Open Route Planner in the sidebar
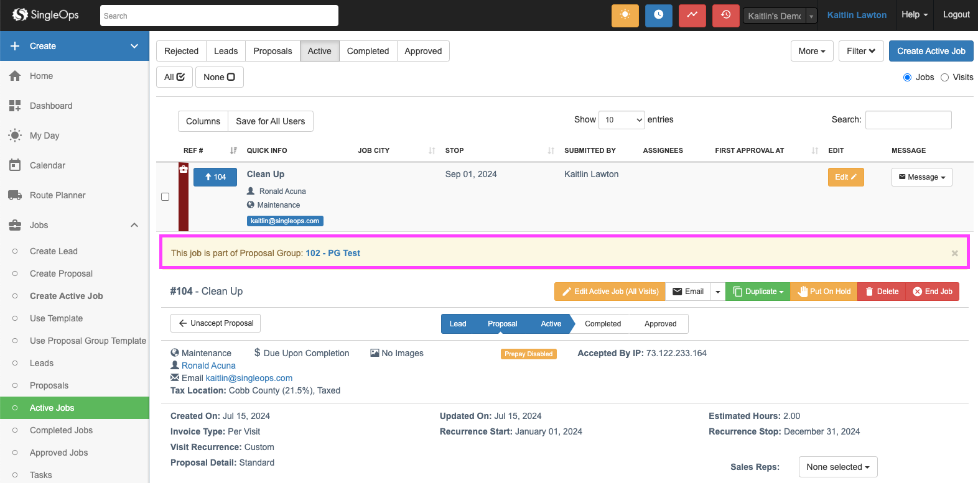 (57, 195)
